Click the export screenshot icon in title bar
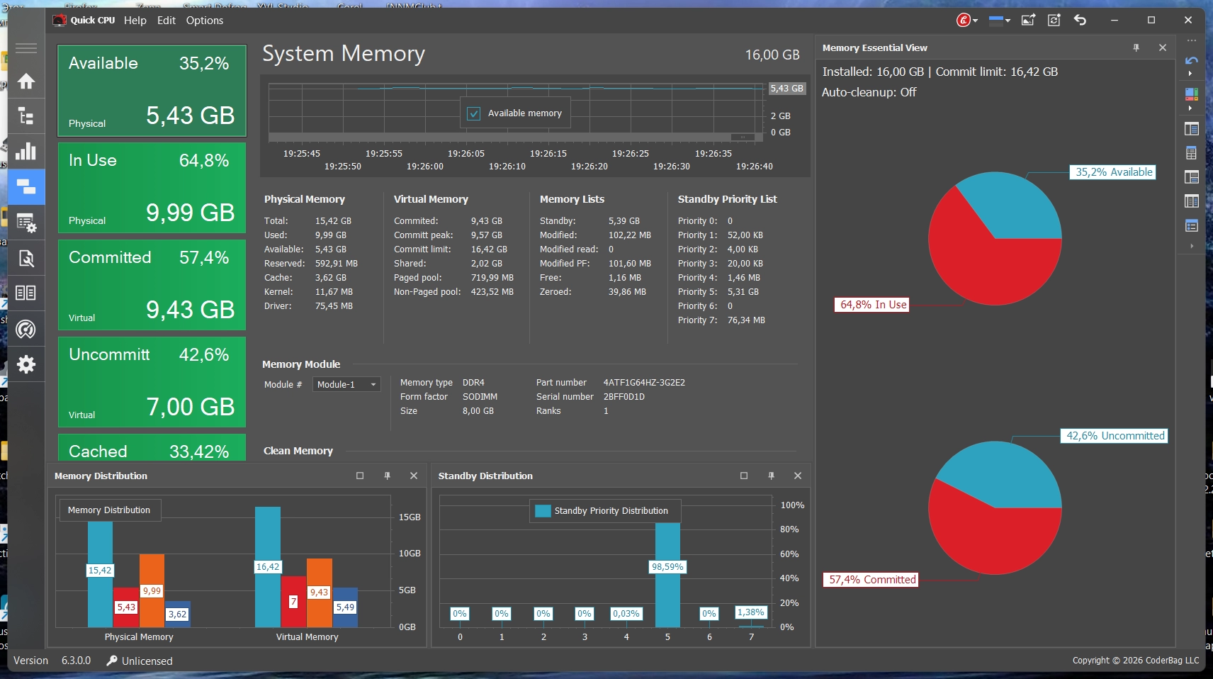This screenshot has height=679, width=1213. [1028, 20]
